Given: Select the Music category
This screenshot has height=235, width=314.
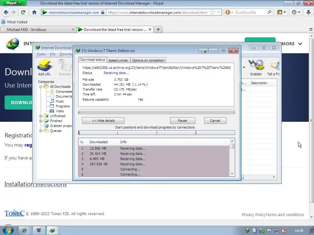Looking at the screenshot, I should 60,101.
